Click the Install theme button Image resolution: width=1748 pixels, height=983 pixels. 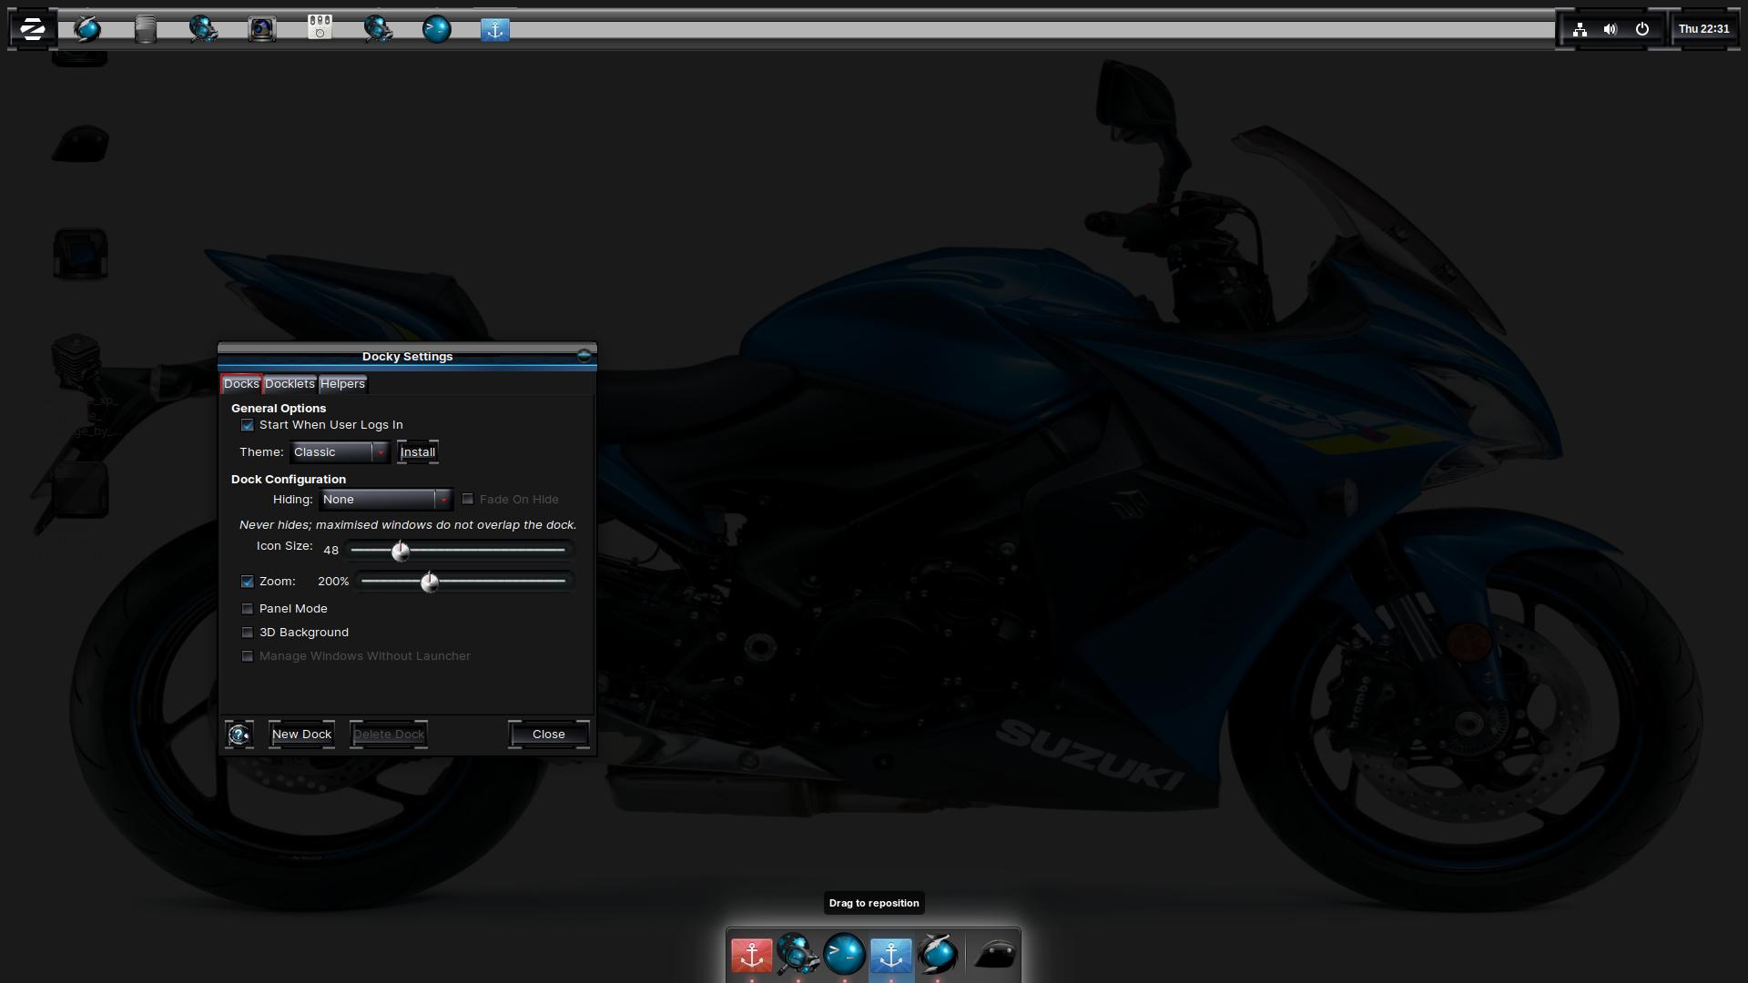[418, 452]
